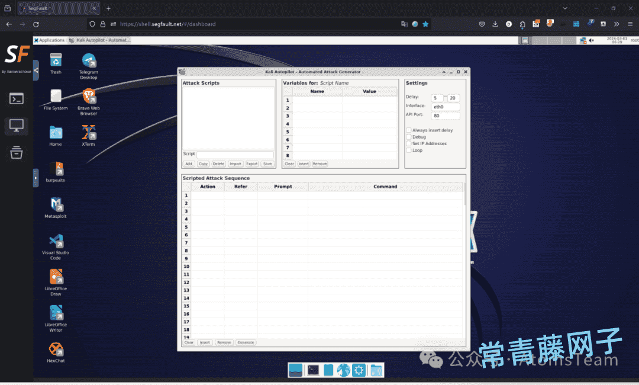Click Copy in Attack Scripts
Viewport: 639px width, 385px height.
coord(203,164)
